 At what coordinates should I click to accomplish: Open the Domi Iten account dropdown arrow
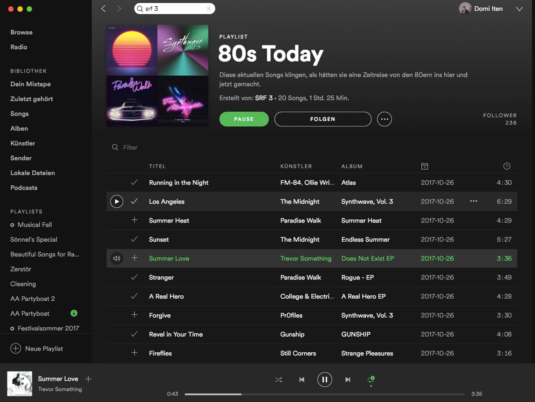tap(519, 9)
